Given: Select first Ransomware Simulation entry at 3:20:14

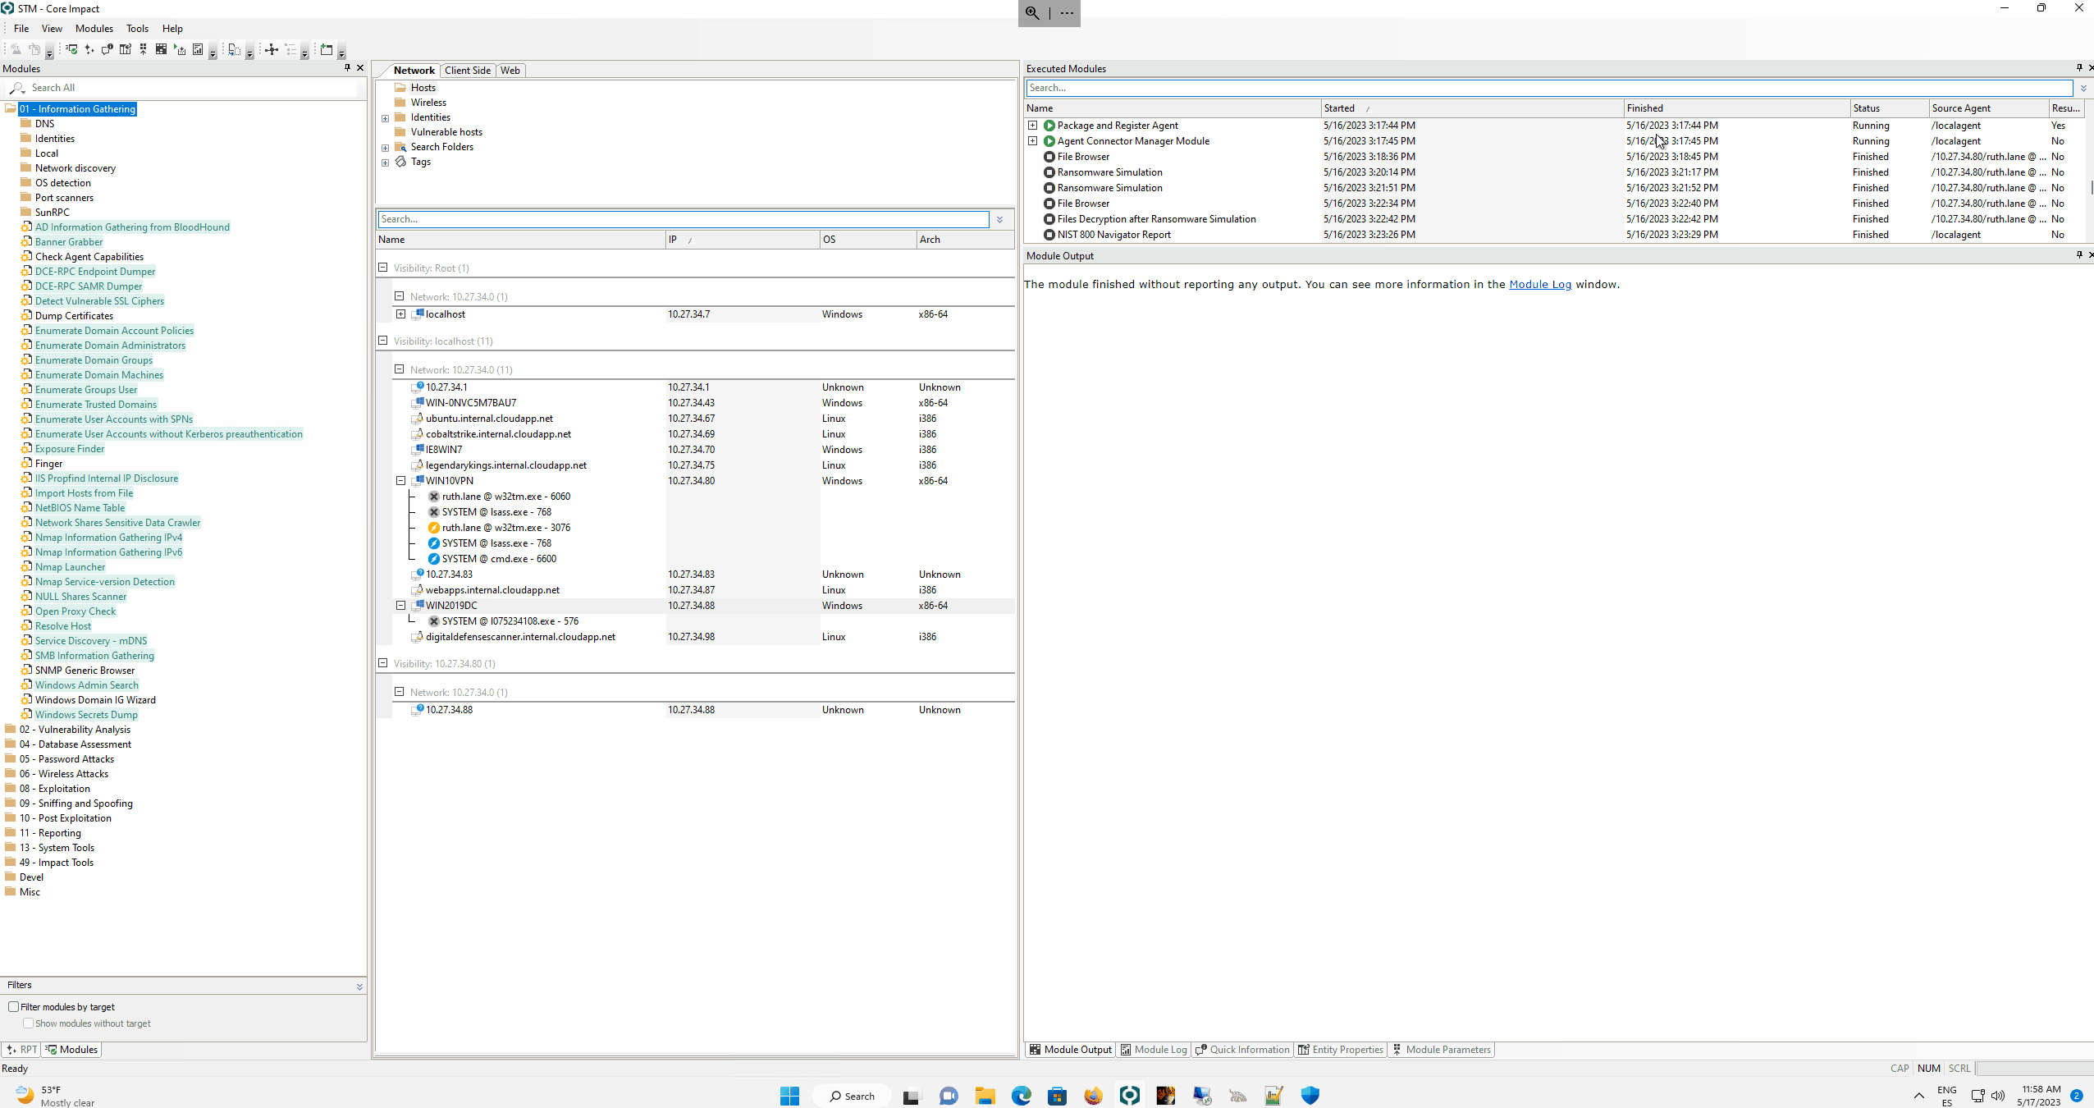Looking at the screenshot, I should click(x=1109, y=172).
